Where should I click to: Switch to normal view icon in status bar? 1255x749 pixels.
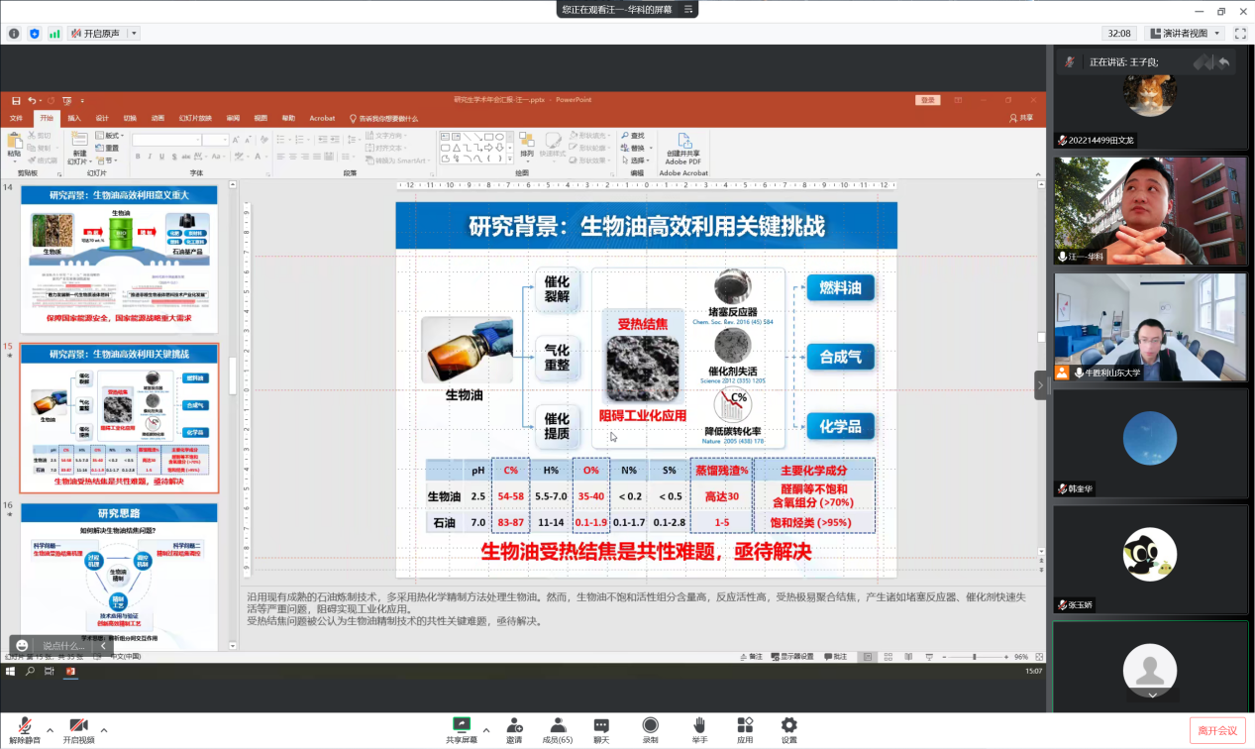(x=868, y=657)
